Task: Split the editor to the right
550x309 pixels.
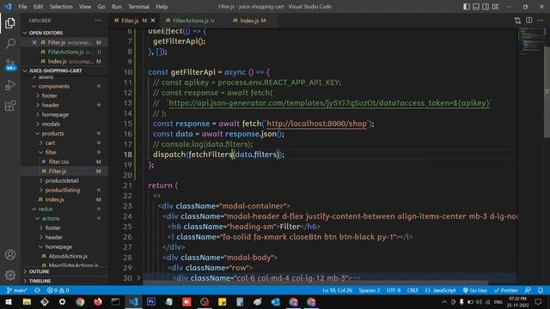Action: (529, 21)
